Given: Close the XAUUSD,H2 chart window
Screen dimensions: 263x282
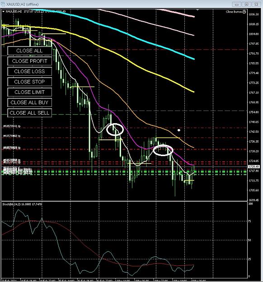Looking at the screenshot, I should (256, 5).
